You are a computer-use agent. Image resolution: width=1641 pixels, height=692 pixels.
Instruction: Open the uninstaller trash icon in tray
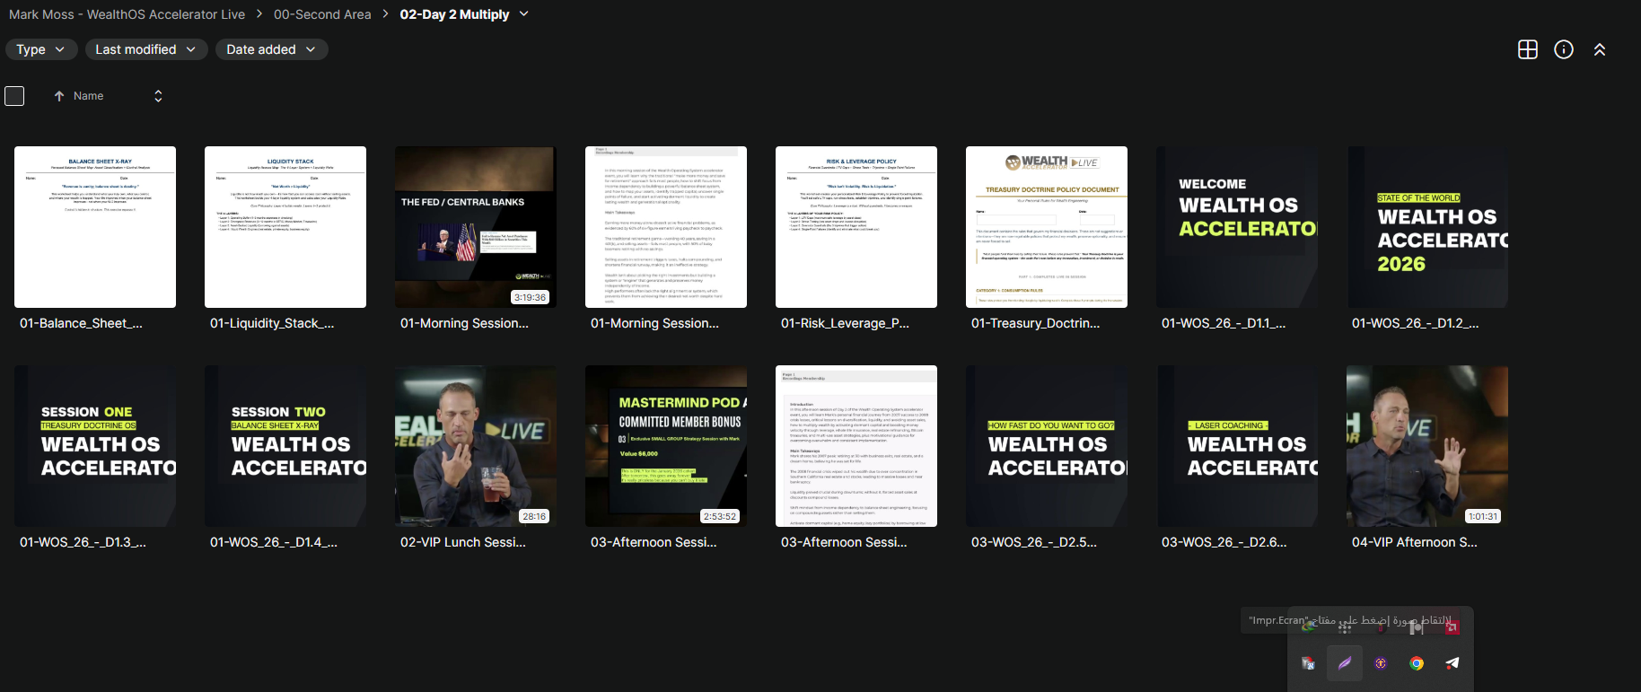(1309, 663)
